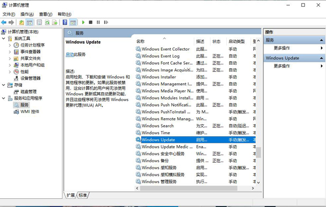Click the 任务计划程序 clock icon

(16, 45)
